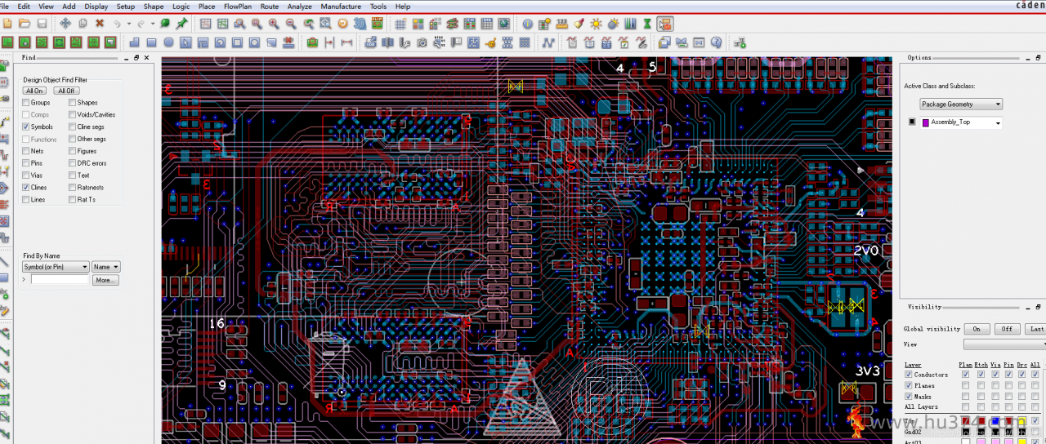This screenshot has height=444, width=1046.
Task: Click the green pushpin icon
Action: pos(181,24)
